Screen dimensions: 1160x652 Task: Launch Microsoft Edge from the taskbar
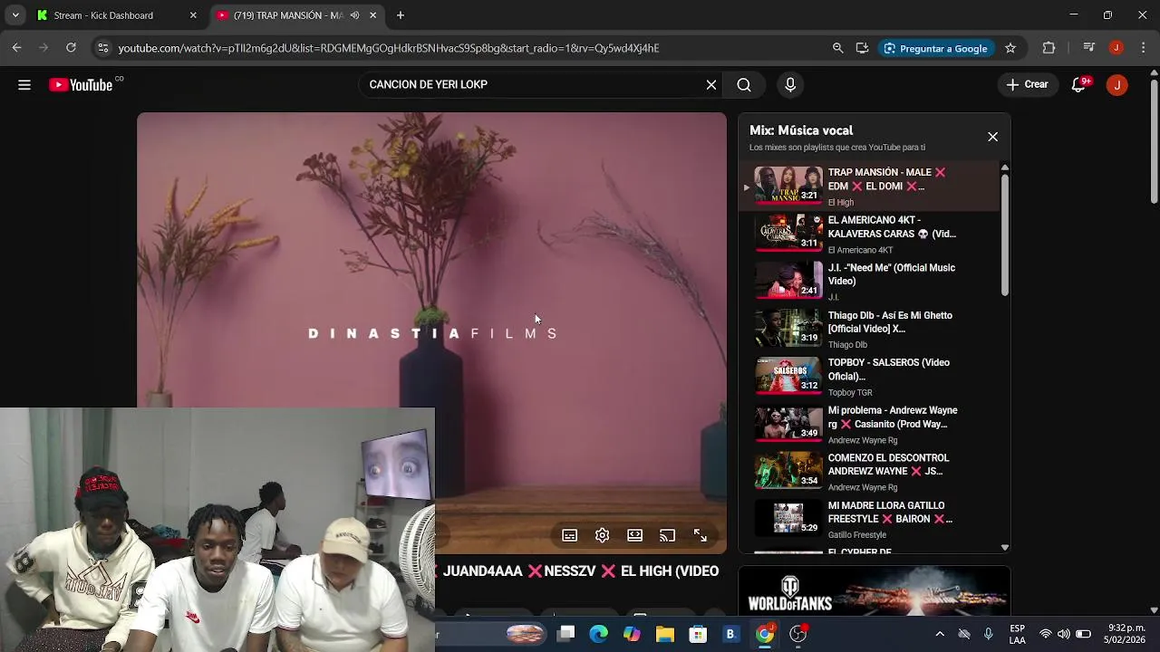click(x=599, y=634)
